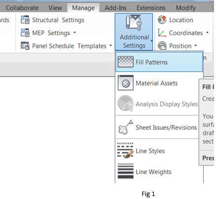Viewport: 216px width, 199px height.
Task: Expand the MEP Settings dropdown arrow
Action: tap(74, 33)
